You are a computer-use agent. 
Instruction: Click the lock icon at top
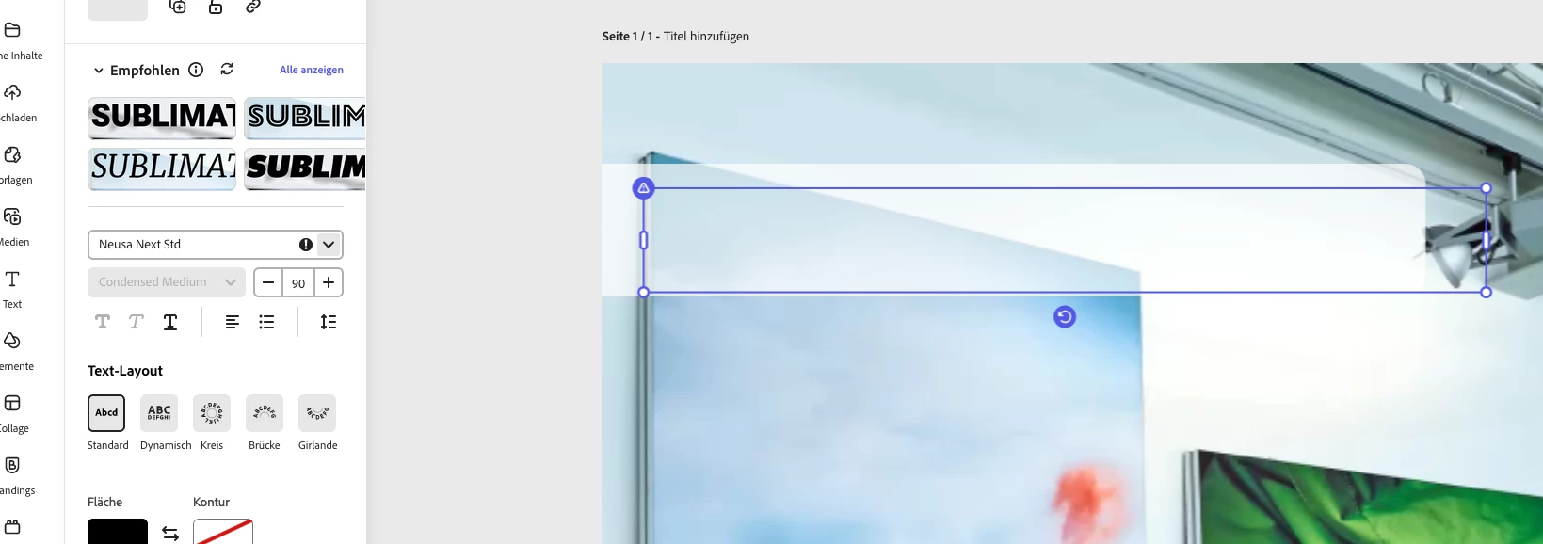coord(216,7)
